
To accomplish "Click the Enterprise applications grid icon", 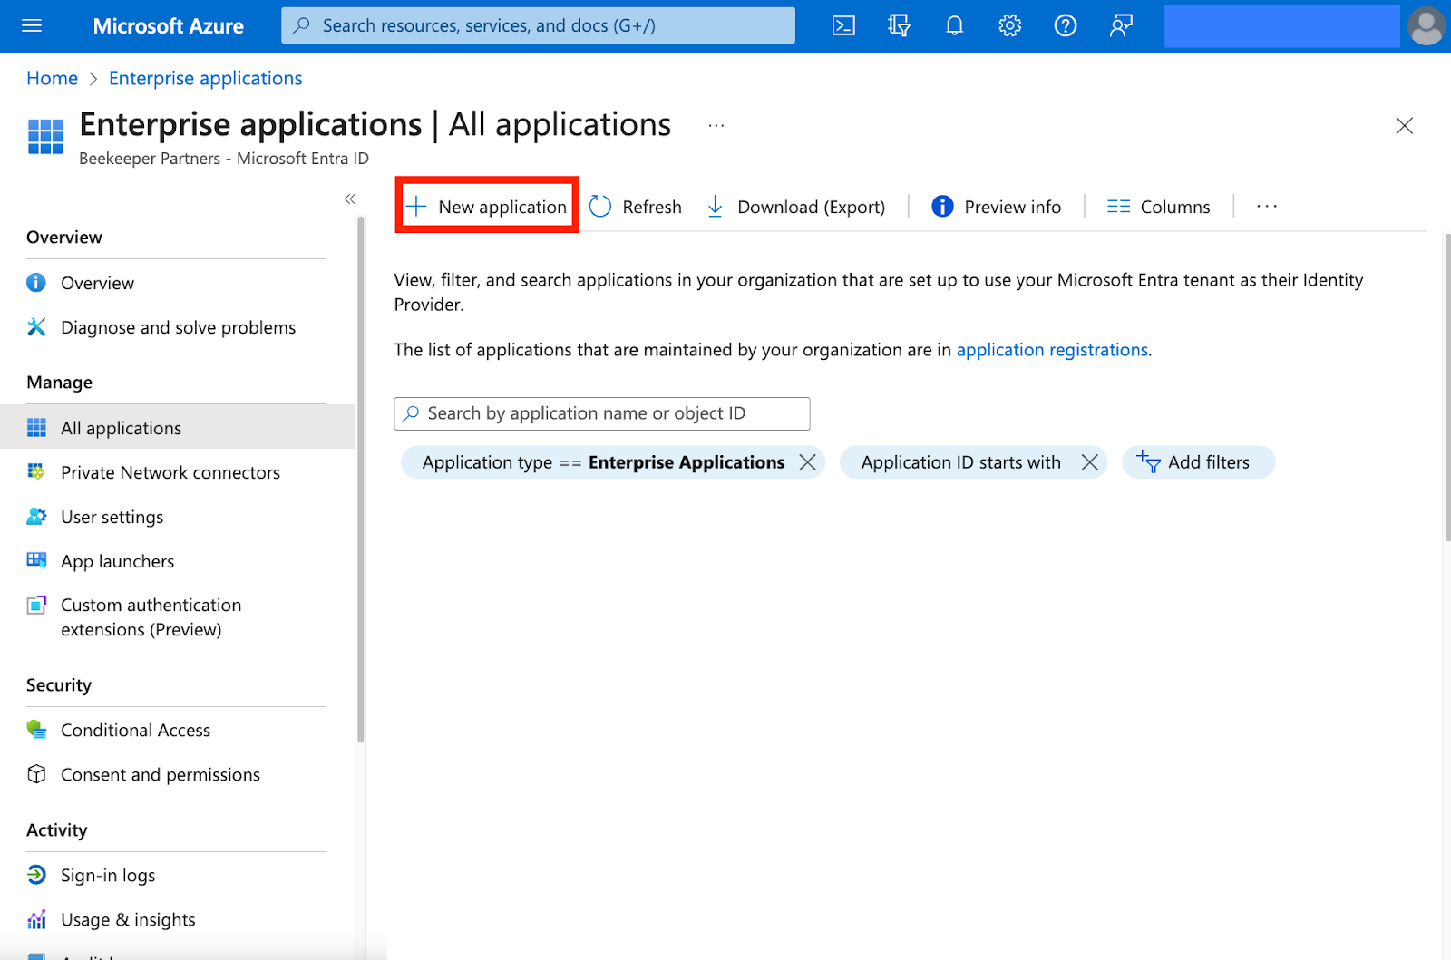I will (45, 137).
